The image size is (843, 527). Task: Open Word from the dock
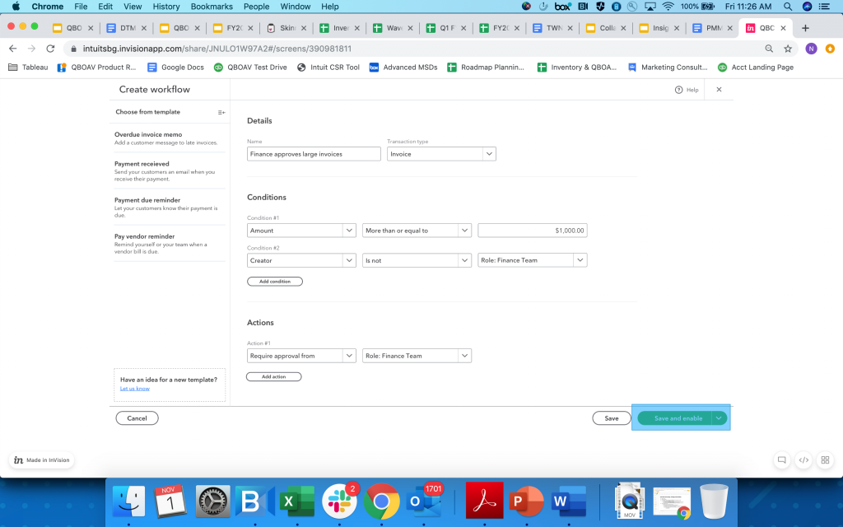pos(568,501)
